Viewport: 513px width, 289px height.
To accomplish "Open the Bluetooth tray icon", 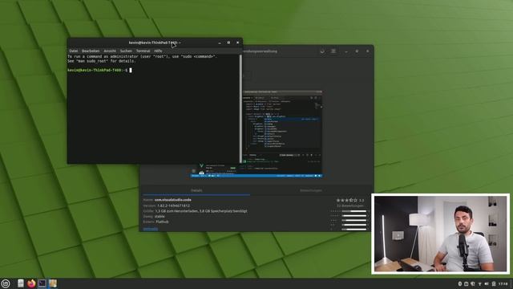I will 459,283.
